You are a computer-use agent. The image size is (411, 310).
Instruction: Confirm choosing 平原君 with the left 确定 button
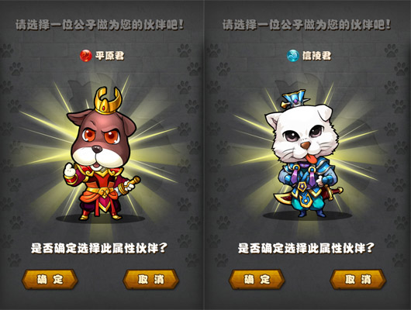50,279
